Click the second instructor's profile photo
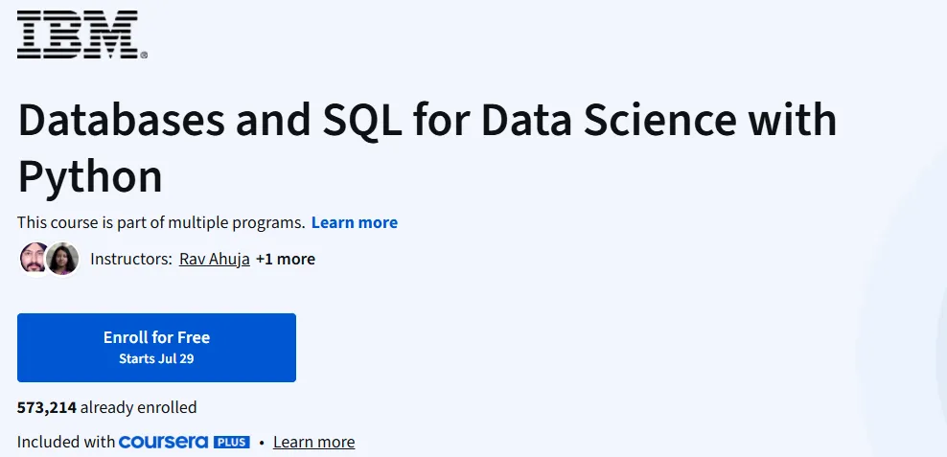 (62, 259)
